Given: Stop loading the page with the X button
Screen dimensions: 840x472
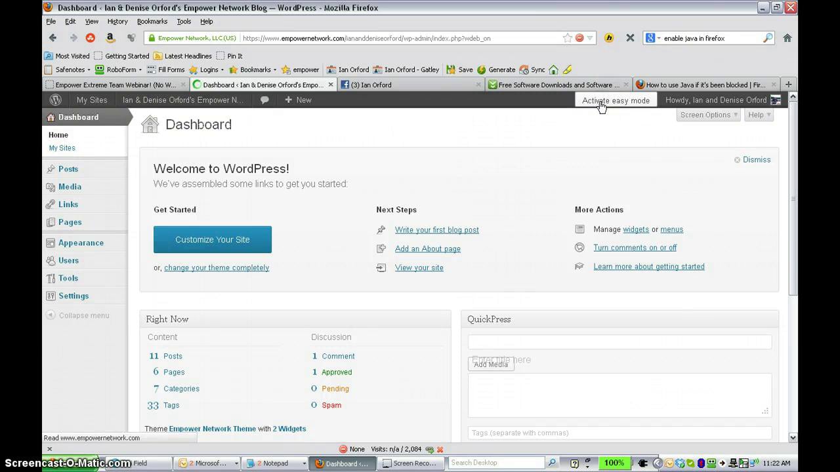Looking at the screenshot, I should click(630, 38).
